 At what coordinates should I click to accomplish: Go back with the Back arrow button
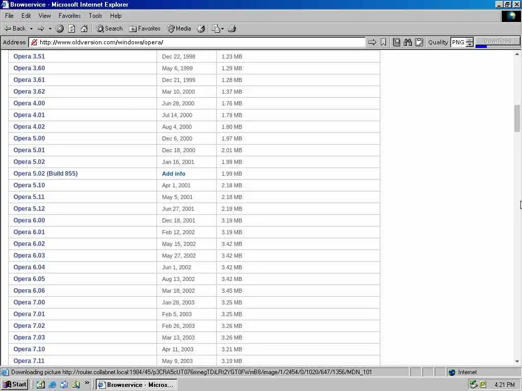point(15,29)
